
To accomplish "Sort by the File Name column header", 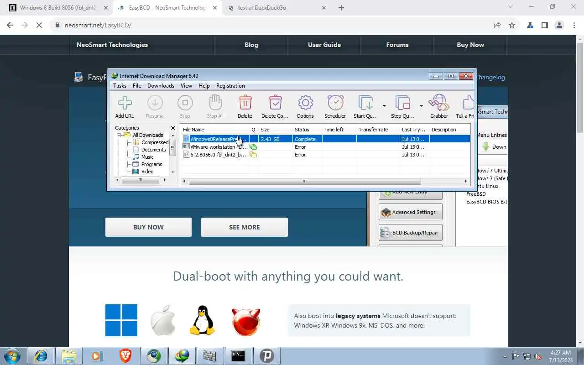I will click(x=215, y=130).
